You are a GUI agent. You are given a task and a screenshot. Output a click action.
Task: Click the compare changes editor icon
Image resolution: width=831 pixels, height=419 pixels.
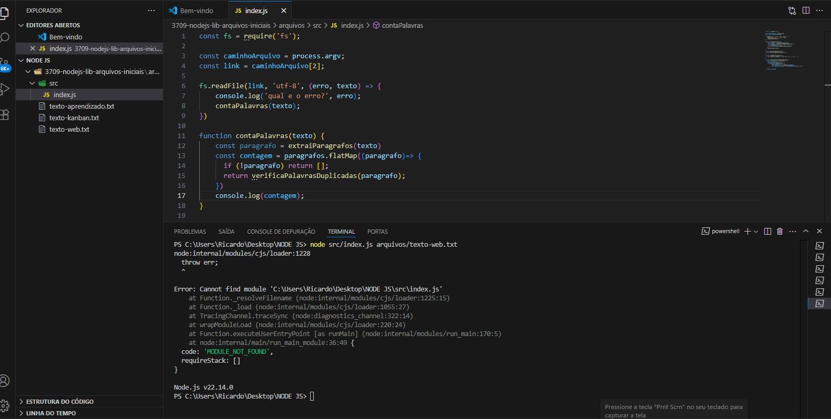[792, 11]
